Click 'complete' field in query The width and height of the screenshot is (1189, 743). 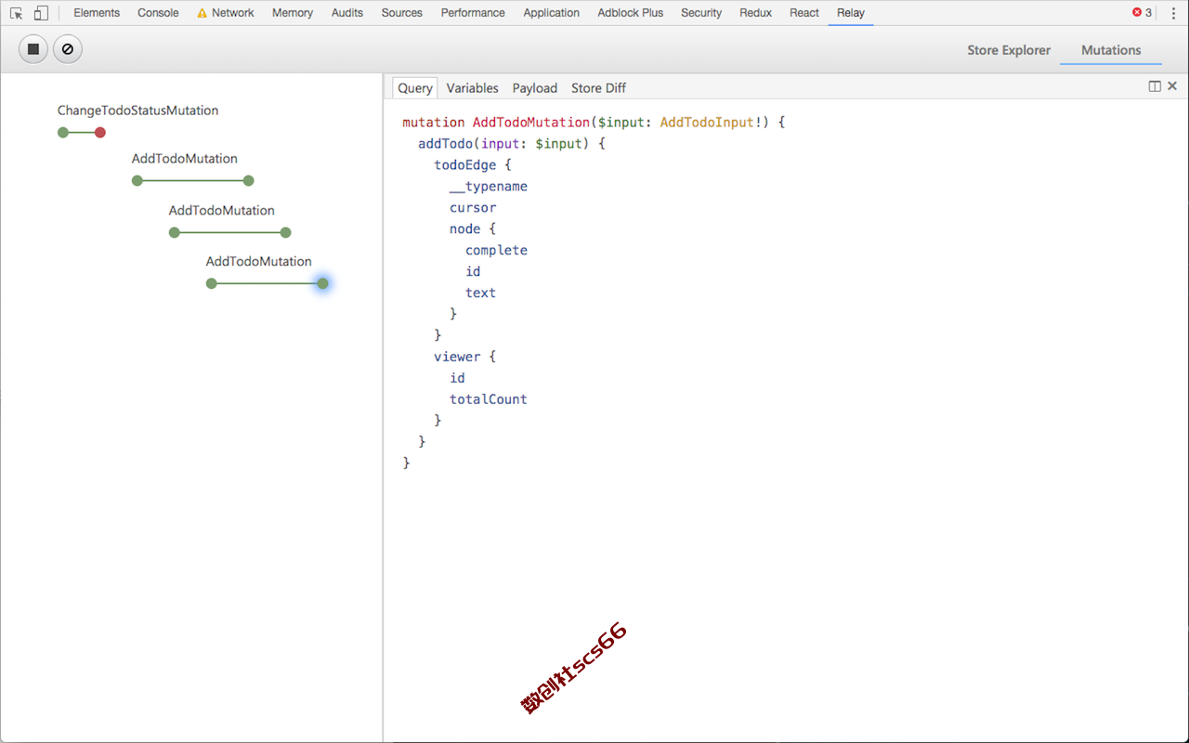click(x=496, y=251)
